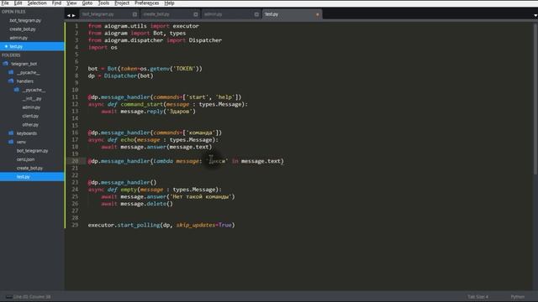Open the Goto menu
Image resolution: width=538 pixels, height=302 pixels.
point(87,3)
